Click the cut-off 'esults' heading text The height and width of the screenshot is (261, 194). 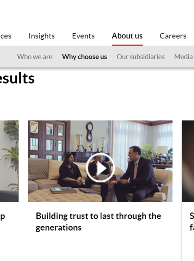tap(17, 78)
